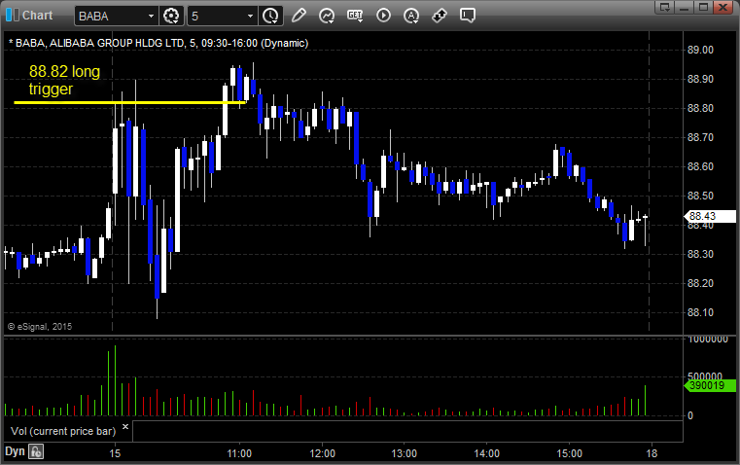Click the 1000000 volume axis label
The image size is (740, 465).
tap(708, 340)
